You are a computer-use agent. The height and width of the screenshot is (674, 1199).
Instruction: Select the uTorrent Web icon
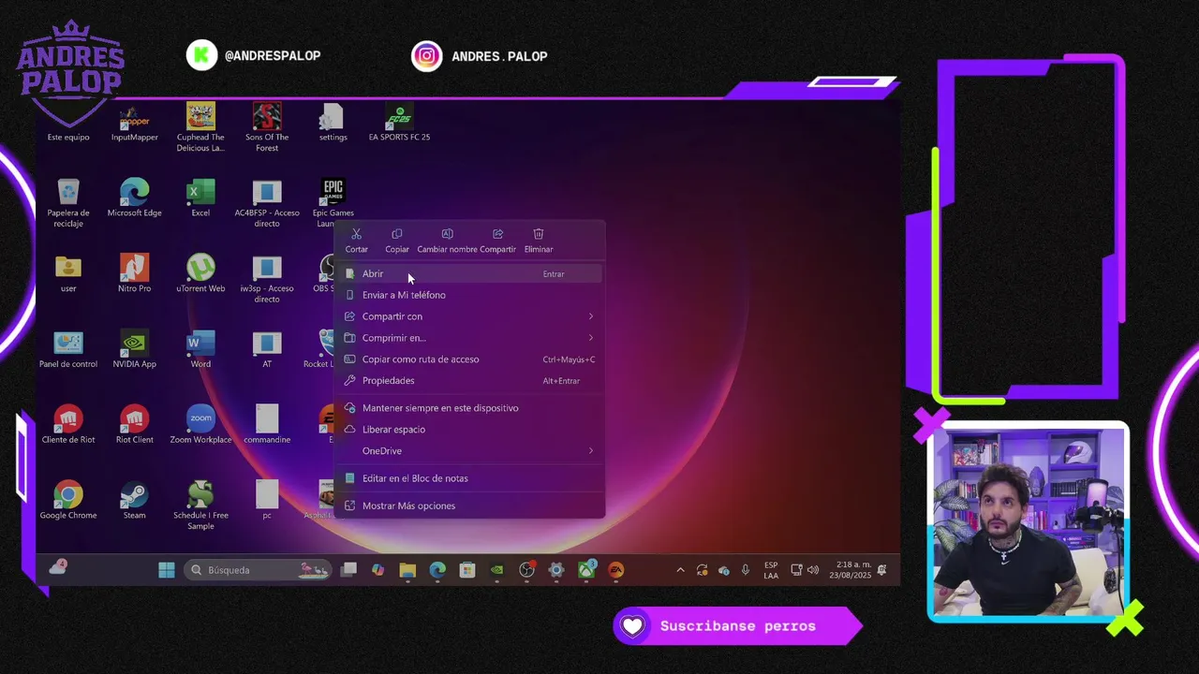[200, 274]
